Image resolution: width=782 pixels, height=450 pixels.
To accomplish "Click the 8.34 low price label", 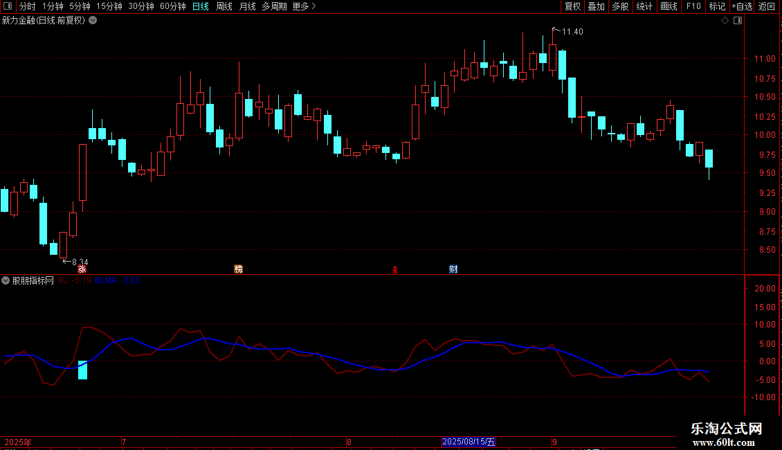I will pyautogui.click(x=80, y=262).
